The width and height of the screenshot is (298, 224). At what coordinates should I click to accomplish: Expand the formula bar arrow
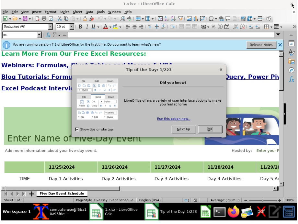tap(278, 35)
